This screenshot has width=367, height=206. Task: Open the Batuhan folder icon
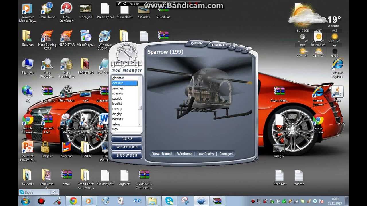[28, 38]
